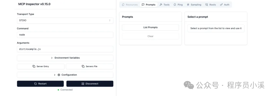Click the copy icon on Servers File
The width and height of the screenshot is (273, 96).
83,66
